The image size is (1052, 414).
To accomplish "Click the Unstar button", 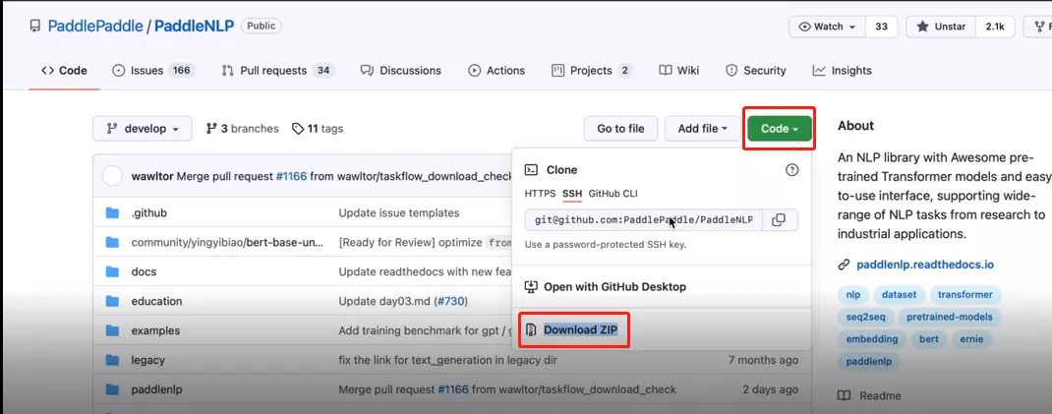I will click(941, 27).
